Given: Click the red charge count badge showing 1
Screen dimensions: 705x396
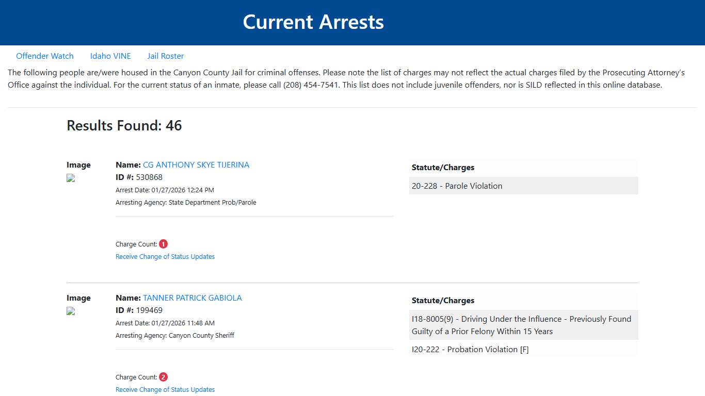Looking at the screenshot, I should [x=163, y=243].
